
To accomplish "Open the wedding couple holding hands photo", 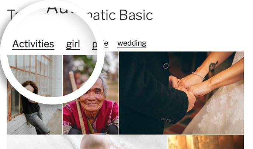I will 181,93.
